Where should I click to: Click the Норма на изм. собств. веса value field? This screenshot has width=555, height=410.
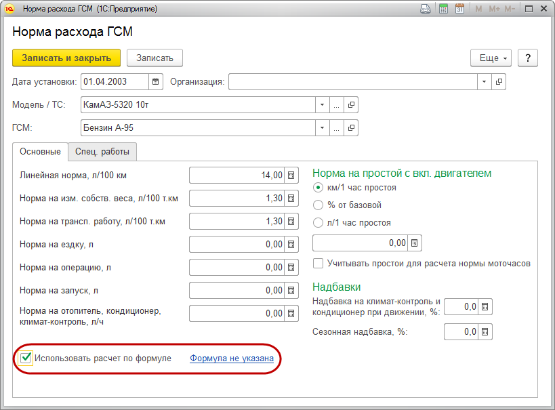[237, 199]
